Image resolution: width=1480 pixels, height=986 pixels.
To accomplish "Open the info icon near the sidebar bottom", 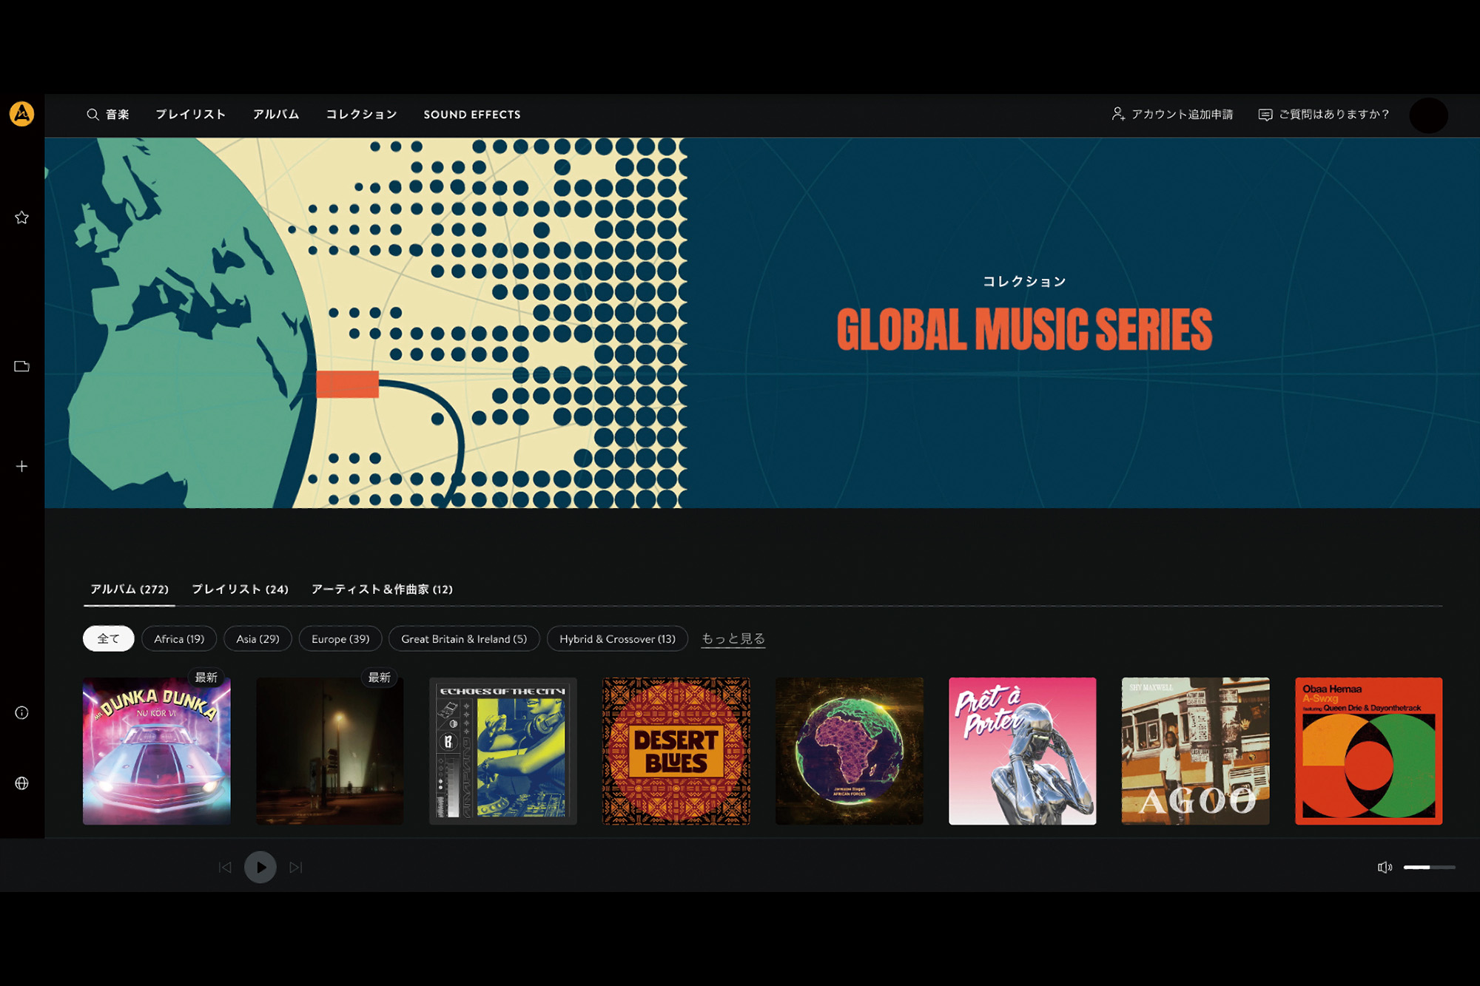I will [x=21, y=712].
